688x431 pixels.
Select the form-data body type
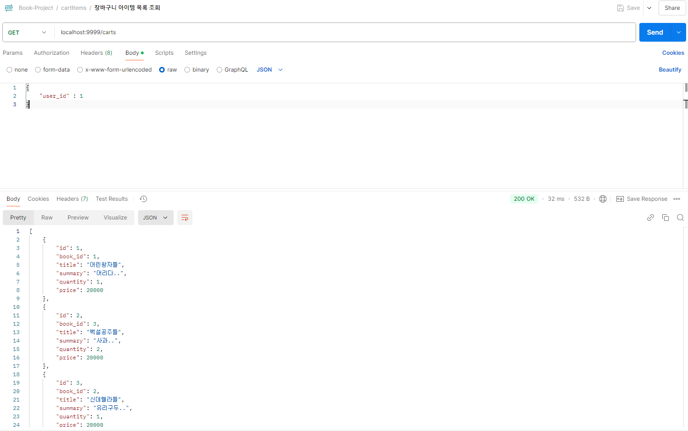52,70
